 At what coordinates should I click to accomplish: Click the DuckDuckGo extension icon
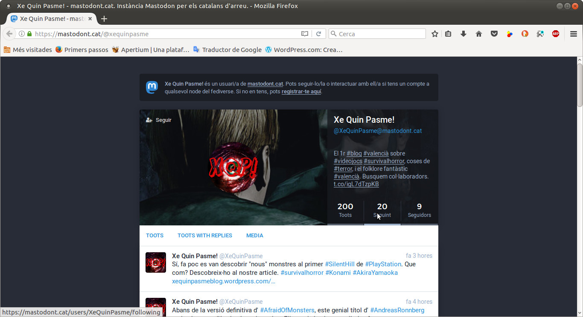point(525,34)
